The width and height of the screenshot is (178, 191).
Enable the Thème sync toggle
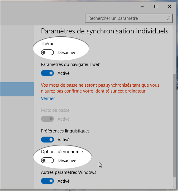47,53
